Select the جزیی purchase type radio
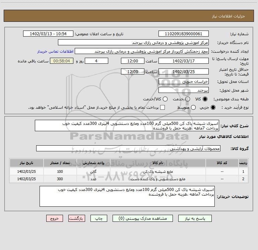 (213, 107)
